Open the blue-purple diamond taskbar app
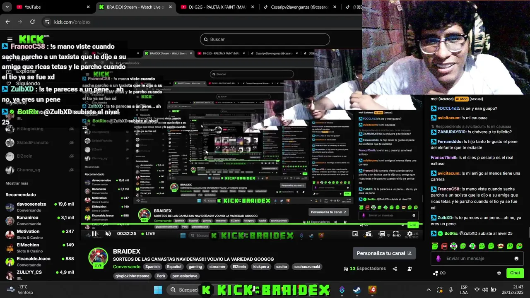 pyautogui.click(x=342, y=290)
